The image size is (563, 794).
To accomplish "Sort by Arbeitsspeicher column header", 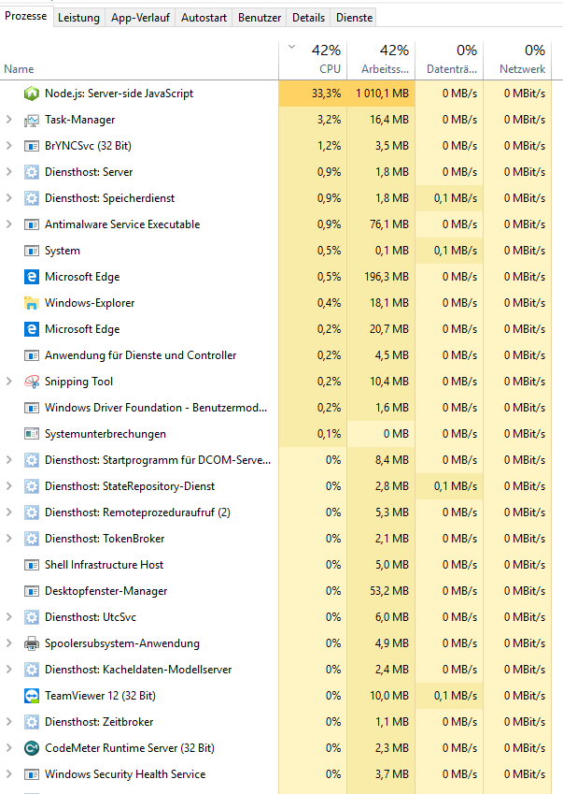I will (381, 60).
